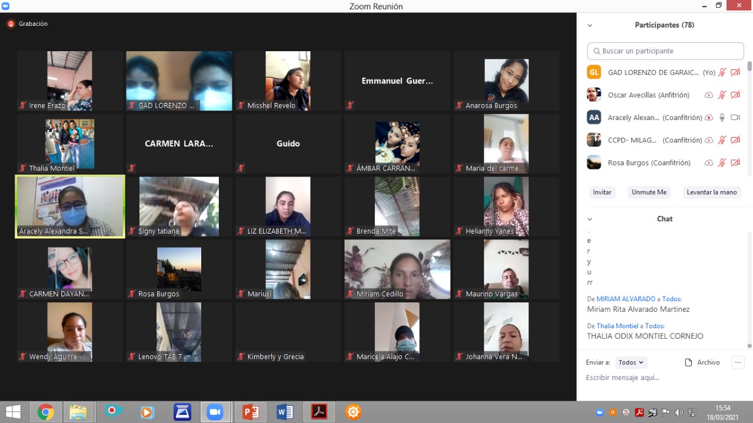Open the 'Todos' recipient dropdown
The width and height of the screenshot is (753, 423).
[x=631, y=362]
